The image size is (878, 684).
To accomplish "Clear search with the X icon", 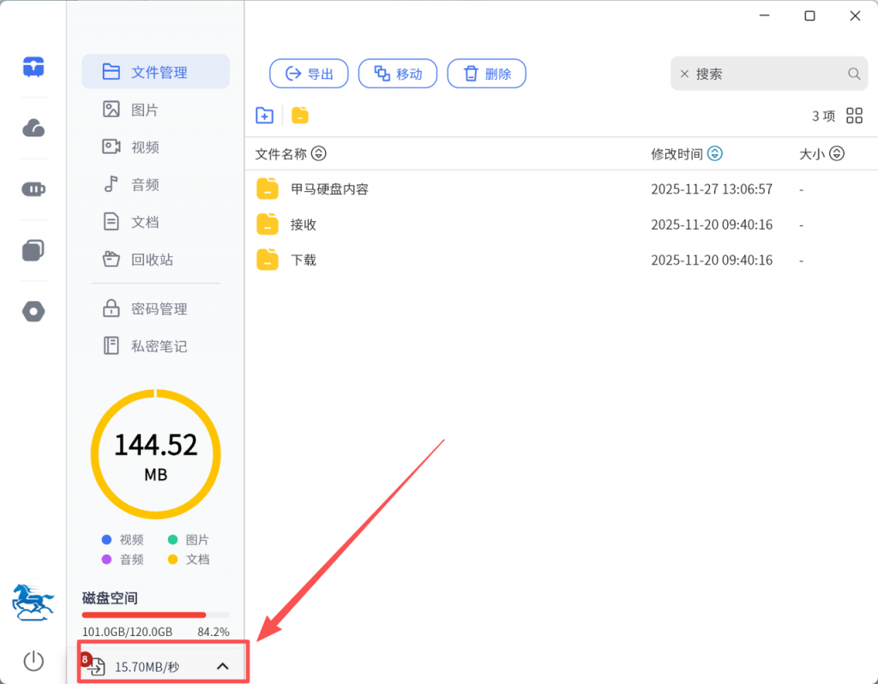I will (684, 75).
